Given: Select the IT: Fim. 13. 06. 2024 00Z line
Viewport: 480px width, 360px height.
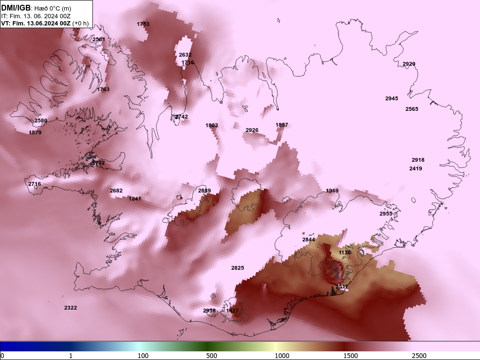Looking at the screenshot, I should click(36, 16).
